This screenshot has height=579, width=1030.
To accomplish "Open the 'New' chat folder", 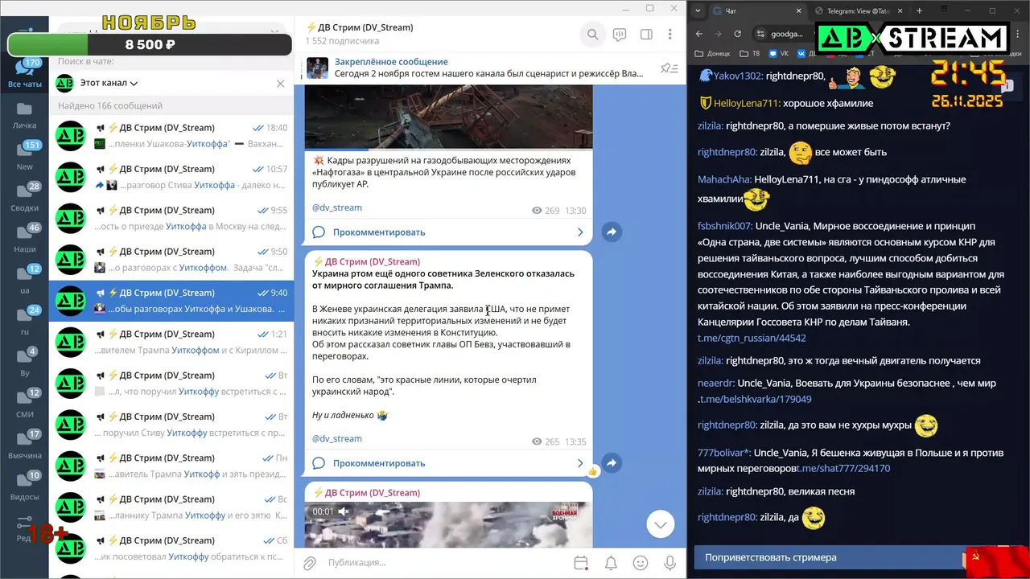I will pos(24,156).
